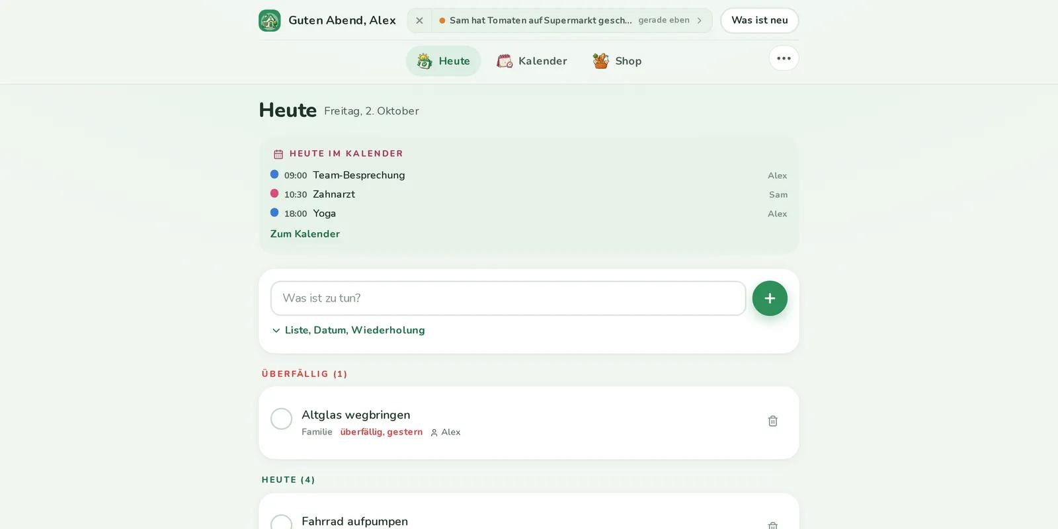Follow the Zum Kalender link
The width and height of the screenshot is (1058, 529).
coord(305,234)
